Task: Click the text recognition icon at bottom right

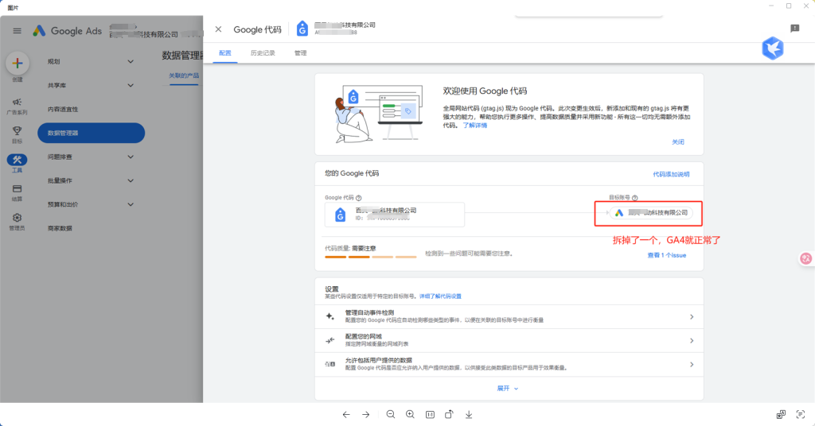Action: click(x=801, y=414)
